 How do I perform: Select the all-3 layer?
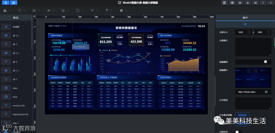16,44
